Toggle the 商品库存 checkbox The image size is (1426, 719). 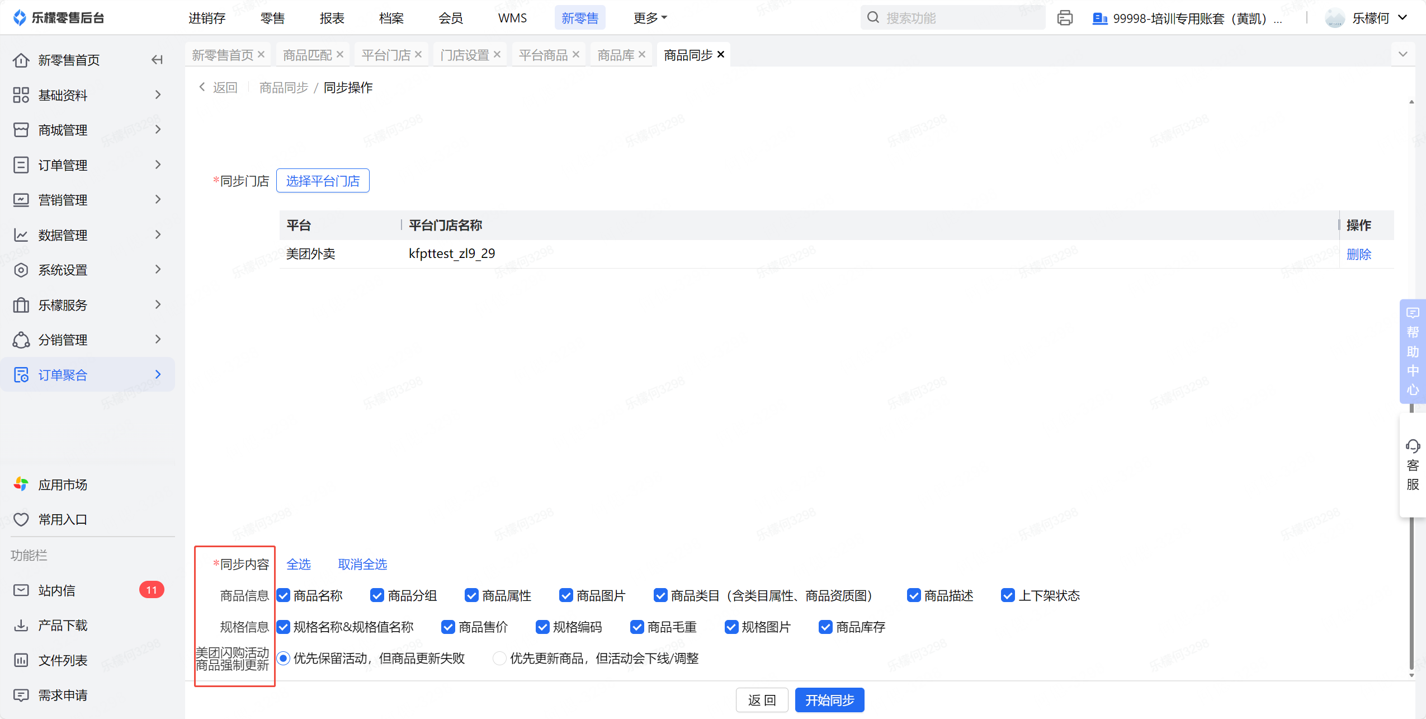coord(825,627)
